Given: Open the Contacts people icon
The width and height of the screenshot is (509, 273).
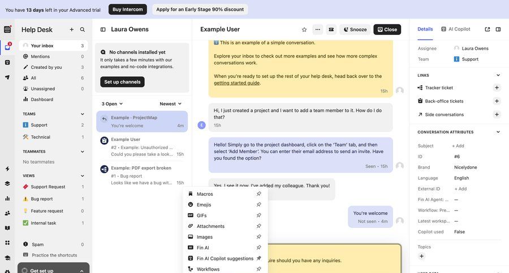Looking at the screenshot, I should (x=7, y=213).
